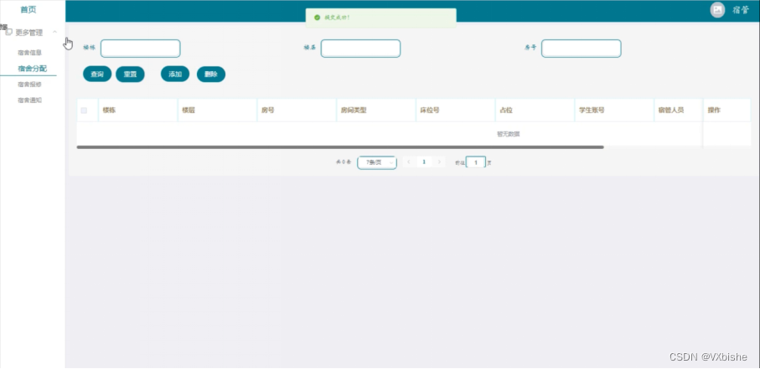This screenshot has height=369, width=760.
Task: Click the 暂无数据 empty table text
Action: pos(508,134)
